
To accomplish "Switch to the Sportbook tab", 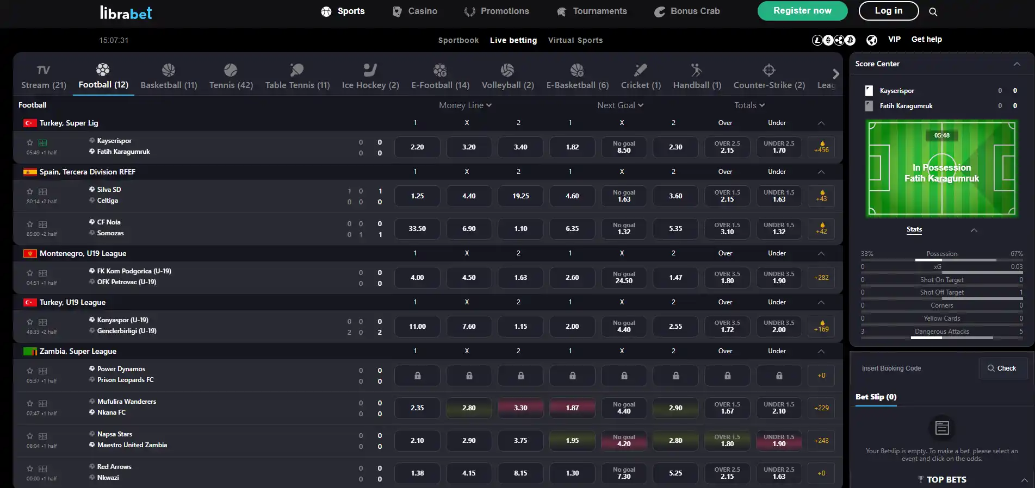I will click(x=458, y=40).
